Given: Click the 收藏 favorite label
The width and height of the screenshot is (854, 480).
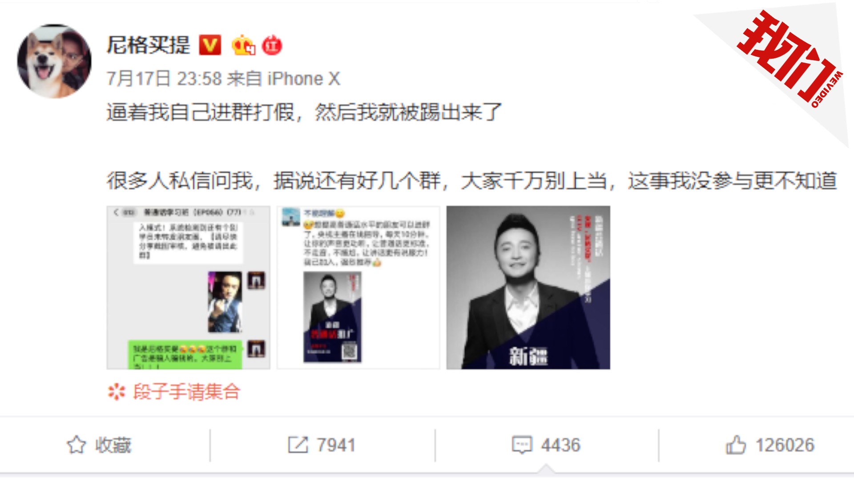Looking at the screenshot, I should pyautogui.click(x=113, y=445).
